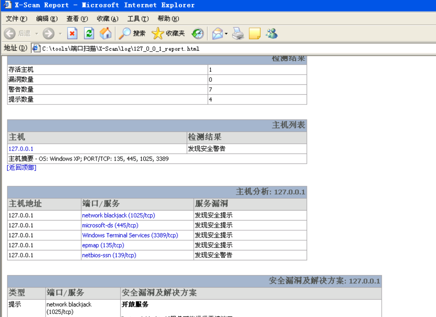Click the 搜索 toolbar label
Viewport: 436px width, 317px height.
click(139, 34)
